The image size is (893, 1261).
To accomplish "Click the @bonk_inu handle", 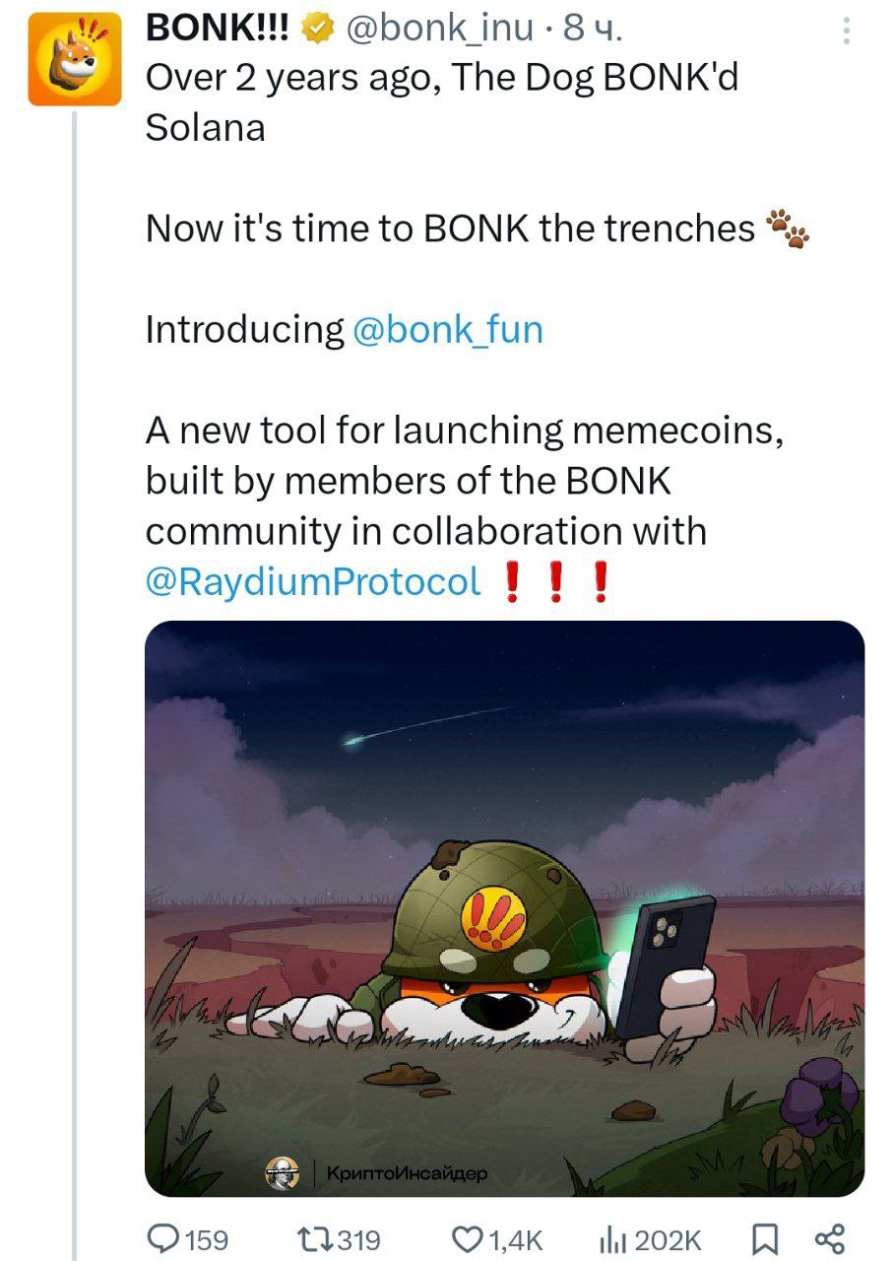I will pos(441,31).
